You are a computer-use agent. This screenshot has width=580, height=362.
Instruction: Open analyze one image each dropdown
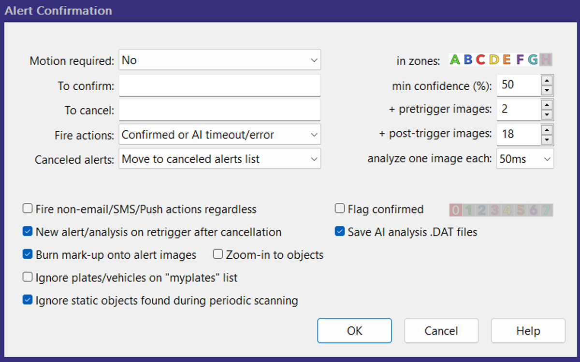525,159
